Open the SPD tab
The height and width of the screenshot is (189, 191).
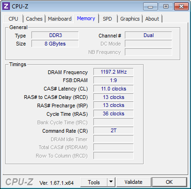click(x=107, y=19)
